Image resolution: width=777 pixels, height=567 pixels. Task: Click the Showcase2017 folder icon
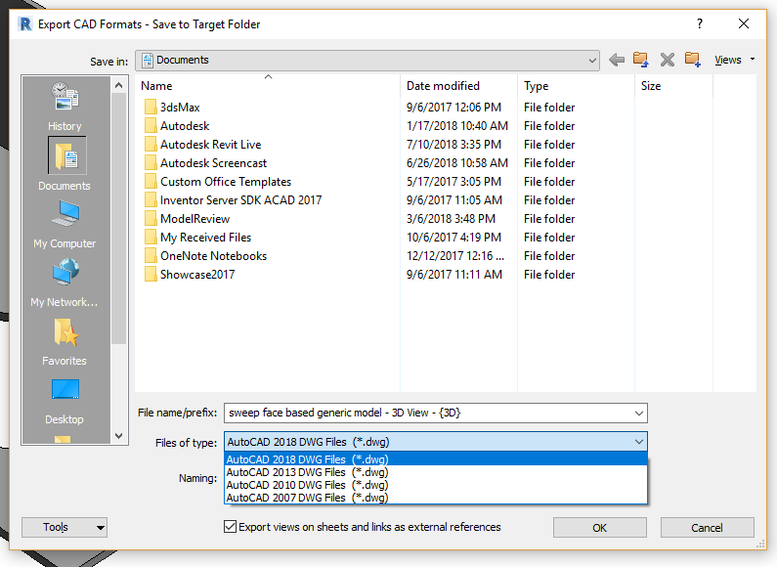tap(151, 275)
